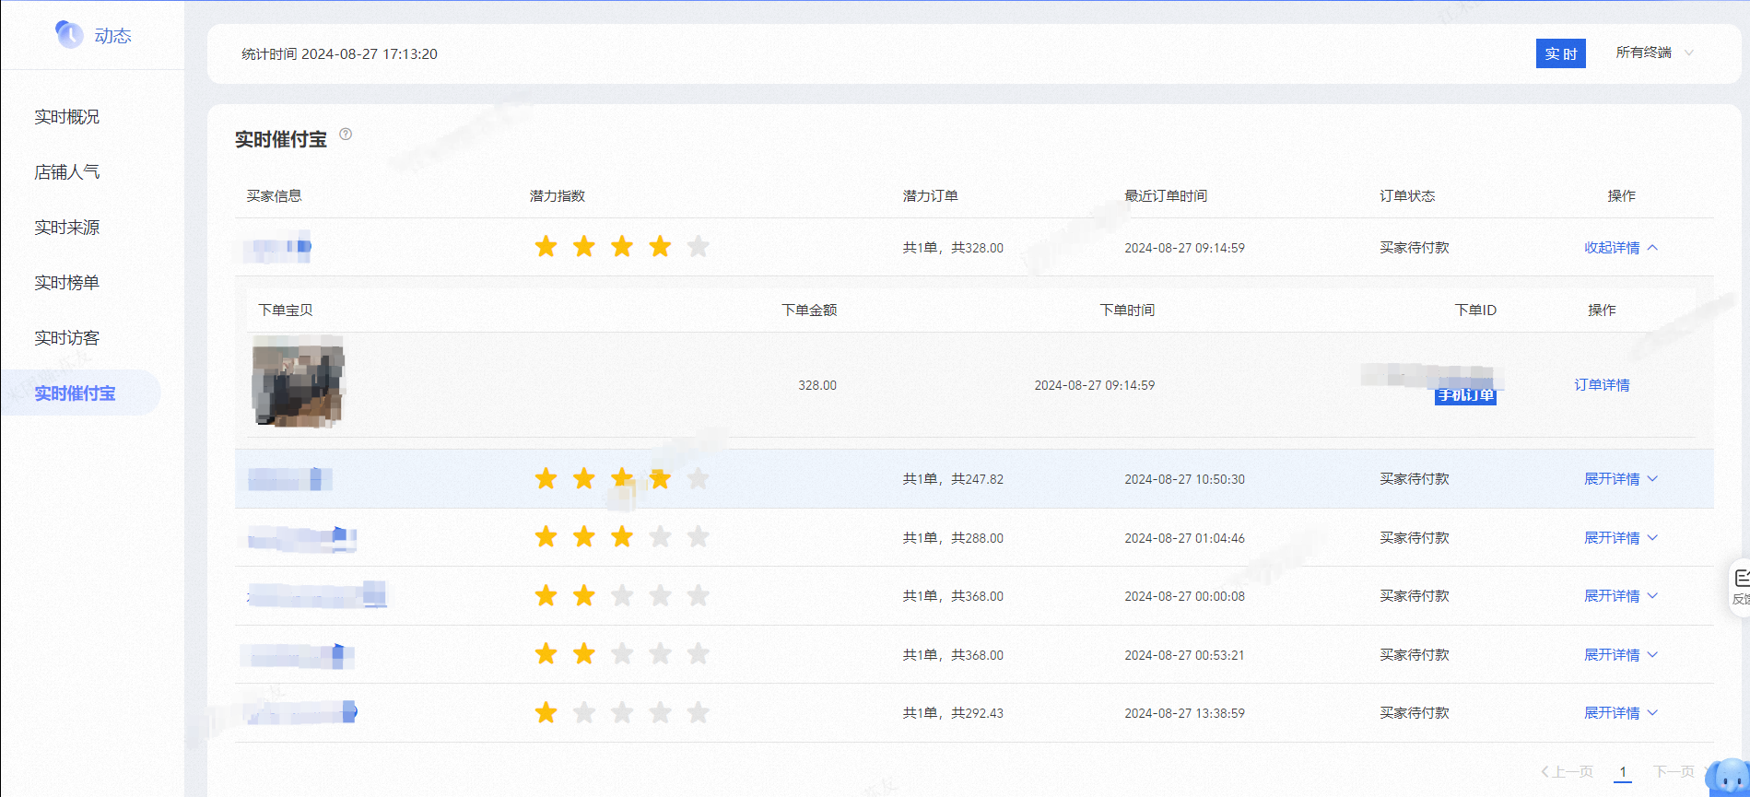Click the 买家信息 column header
The width and height of the screenshot is (1750, 797).
(x=274, y=196)
